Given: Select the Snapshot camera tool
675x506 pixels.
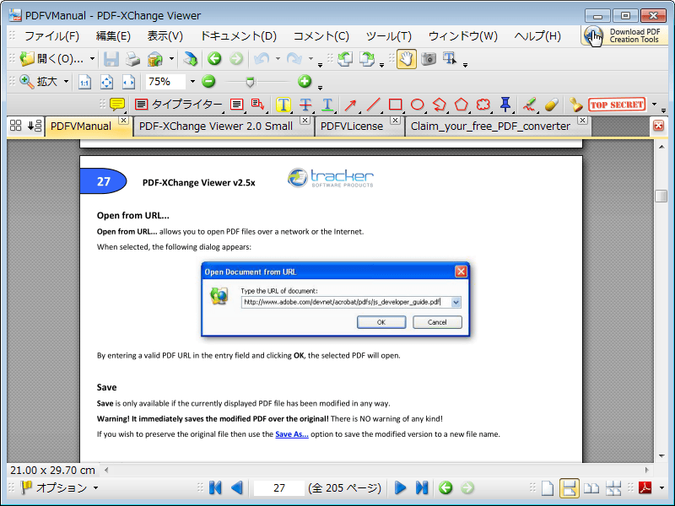Looking at the screenshot, I should click(429, 59).
